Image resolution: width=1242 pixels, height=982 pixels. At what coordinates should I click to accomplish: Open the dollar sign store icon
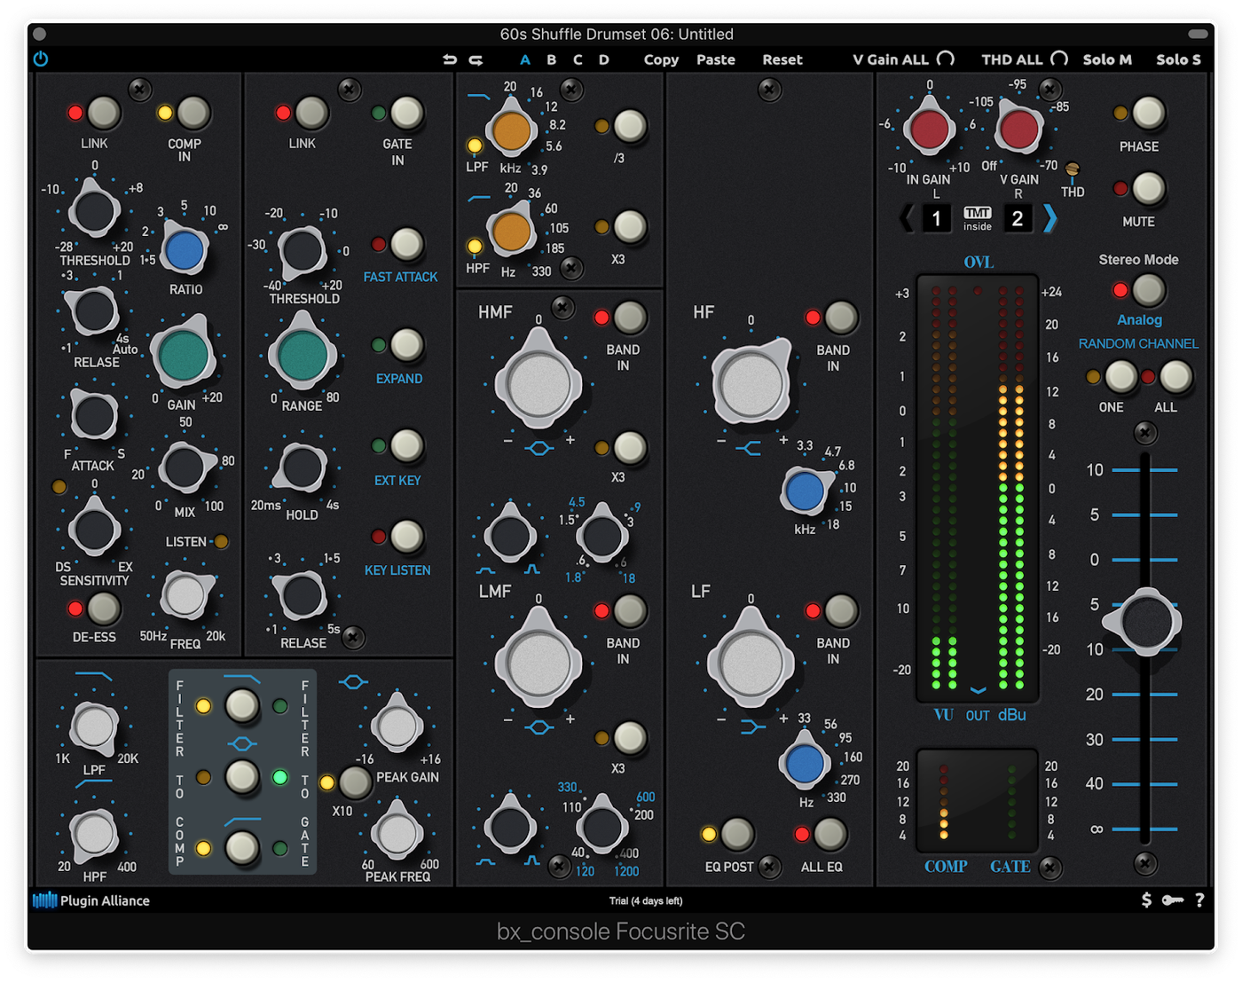pyautogui.click(x=1146, y=900)
